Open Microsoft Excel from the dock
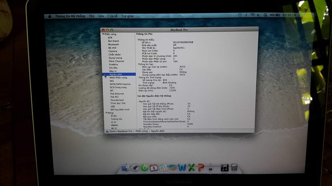332x186 pixels. coord(191,168)
